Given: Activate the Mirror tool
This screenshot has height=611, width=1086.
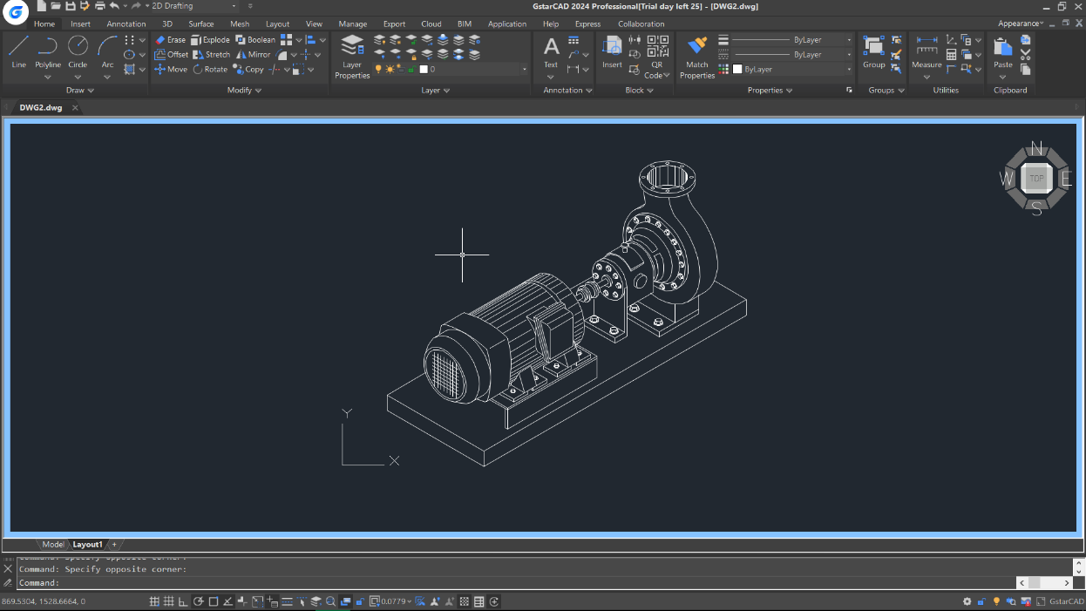Looking at the screenshot, I should [254, 55].
